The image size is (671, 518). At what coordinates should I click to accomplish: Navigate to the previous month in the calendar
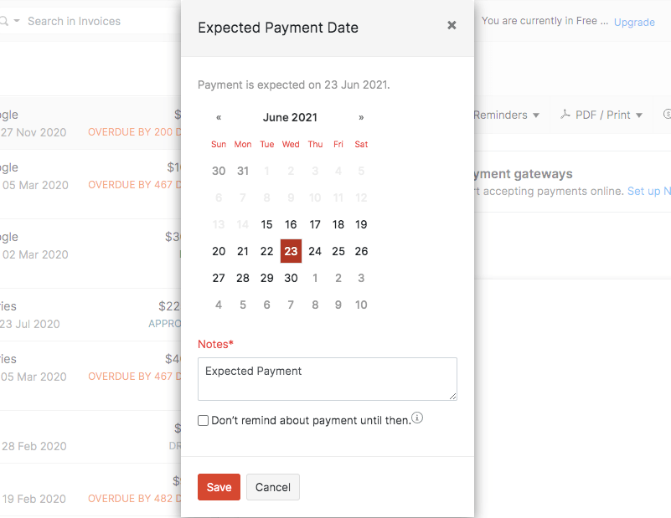[219, 117]
